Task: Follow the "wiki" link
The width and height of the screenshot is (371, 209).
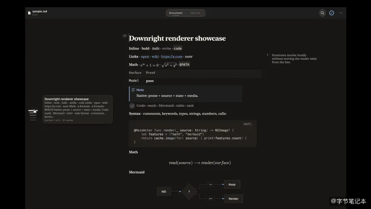Action: (x=155, y=57)
